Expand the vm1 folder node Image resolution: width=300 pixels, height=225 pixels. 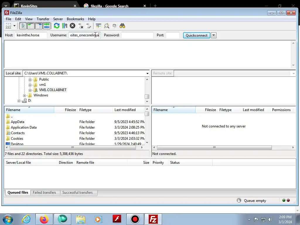30,85
